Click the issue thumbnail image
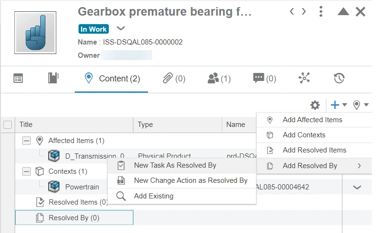Image resolution: width=377 pixels, height=233 pixels. coord(35,32)
